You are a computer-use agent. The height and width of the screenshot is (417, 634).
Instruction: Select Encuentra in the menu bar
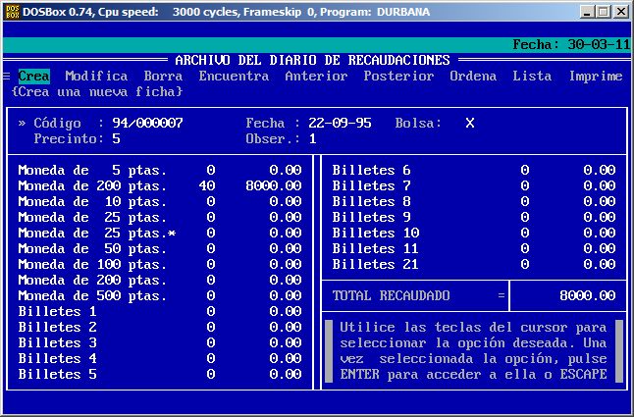point(234,76)
